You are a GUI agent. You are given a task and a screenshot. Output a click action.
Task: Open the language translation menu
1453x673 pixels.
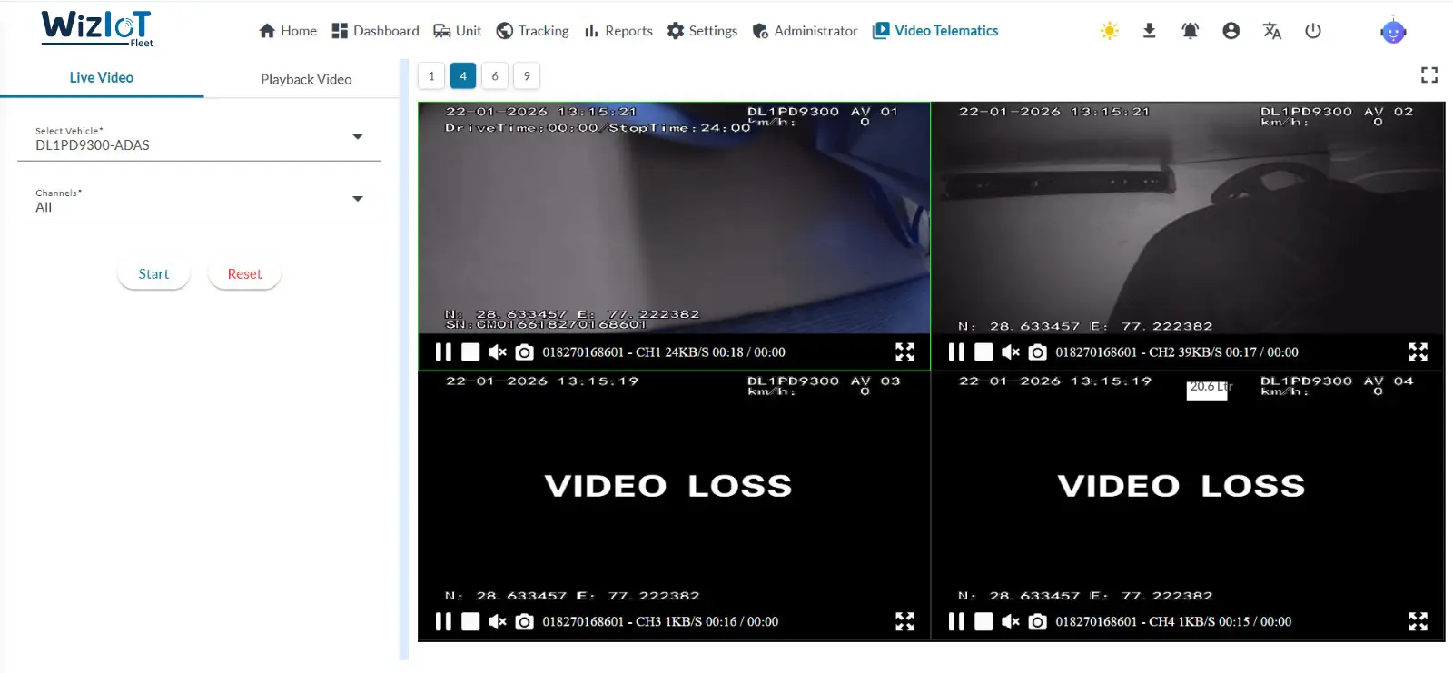[x=1271, y=31]
